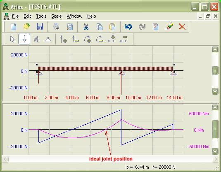Click diagram panel scroll down arrow
This screenshot has width=221, height=172.
[215, 151]
